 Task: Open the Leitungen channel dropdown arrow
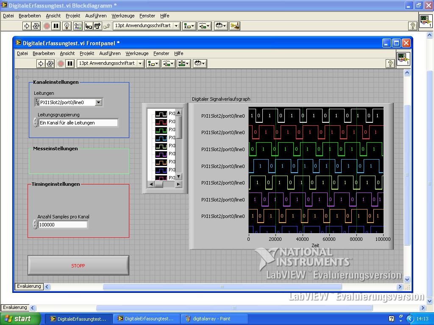[x=99, y=102]
